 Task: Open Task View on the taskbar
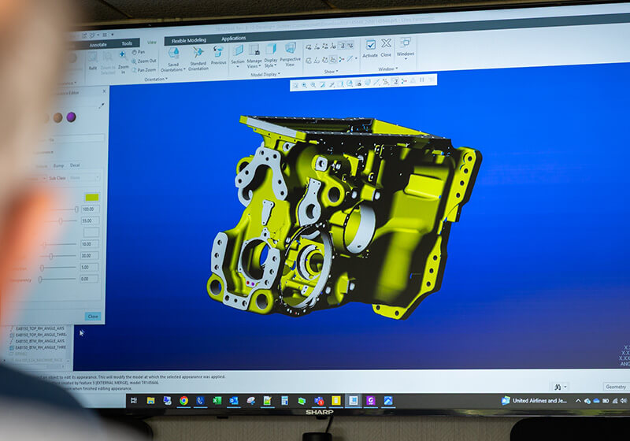134,400
